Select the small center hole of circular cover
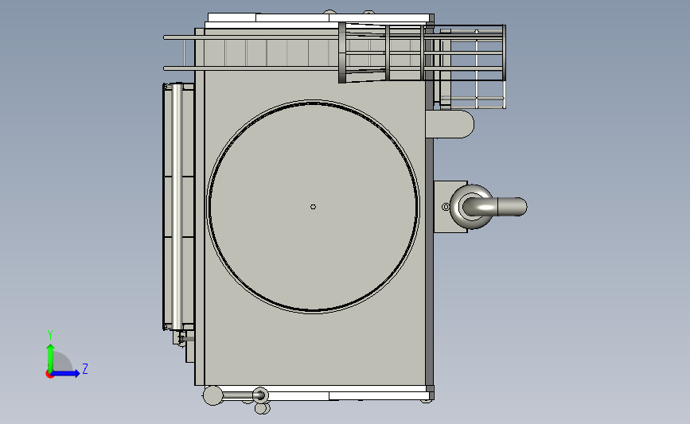690x424 pixels. point(313,207)
